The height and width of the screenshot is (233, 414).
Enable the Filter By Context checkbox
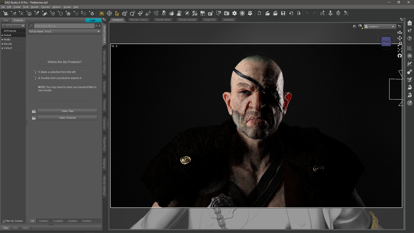tap(4, 221)
